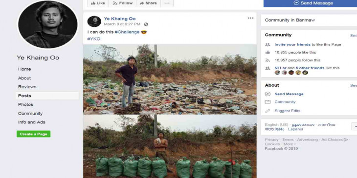Click the #Challenge hashtag link
The height and width of the screenshot is (178, 357).
pos(127,32)
